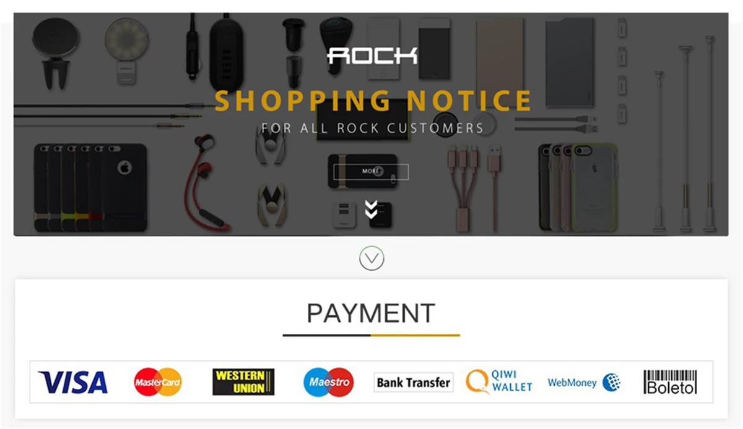
Task: Click the ROCK brand logo
Action: 372,56
